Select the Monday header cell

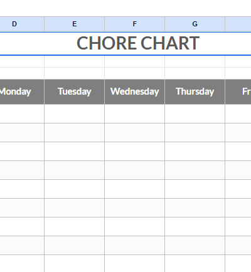(22, 92)
